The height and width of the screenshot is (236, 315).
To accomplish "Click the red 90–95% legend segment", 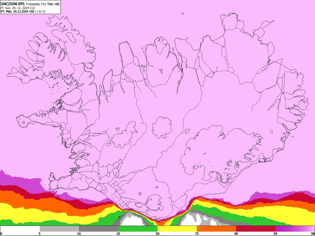I will click(256, 229).
